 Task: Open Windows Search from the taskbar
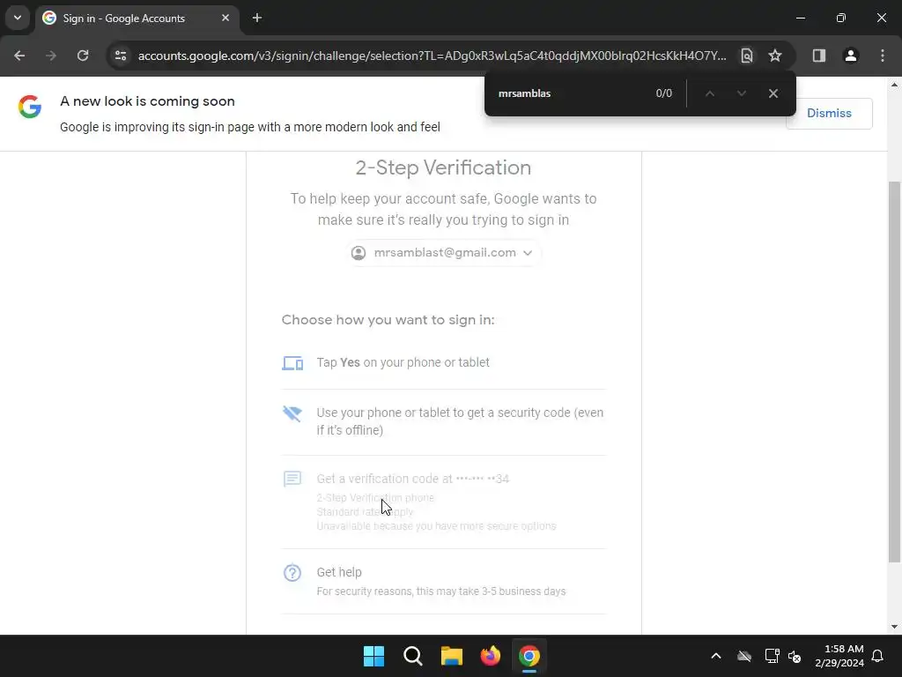click(413, 656)
